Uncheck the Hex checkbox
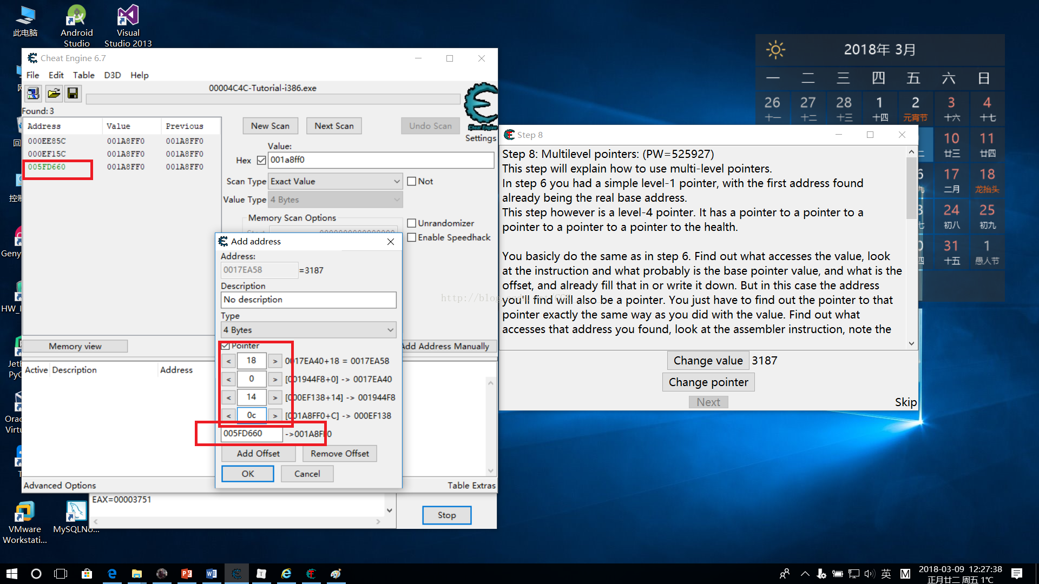This screenshot has width=1039, height=584. click(261, 160)
